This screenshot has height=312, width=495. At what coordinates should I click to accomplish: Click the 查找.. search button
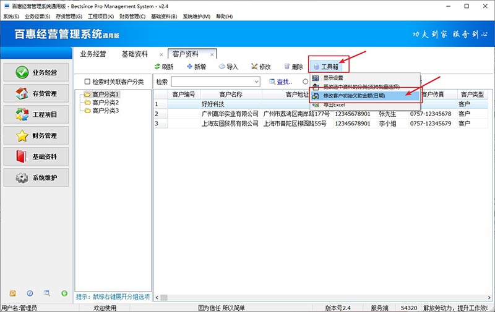(280, 82)
